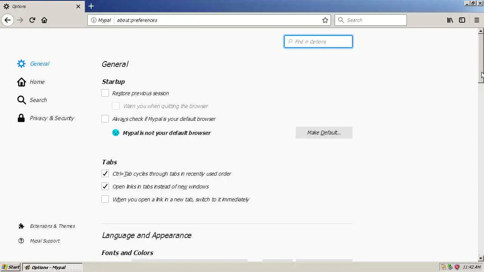Enable Restore previous session checkbox
This screenshot has height=272, width=484.
(105, 93)
